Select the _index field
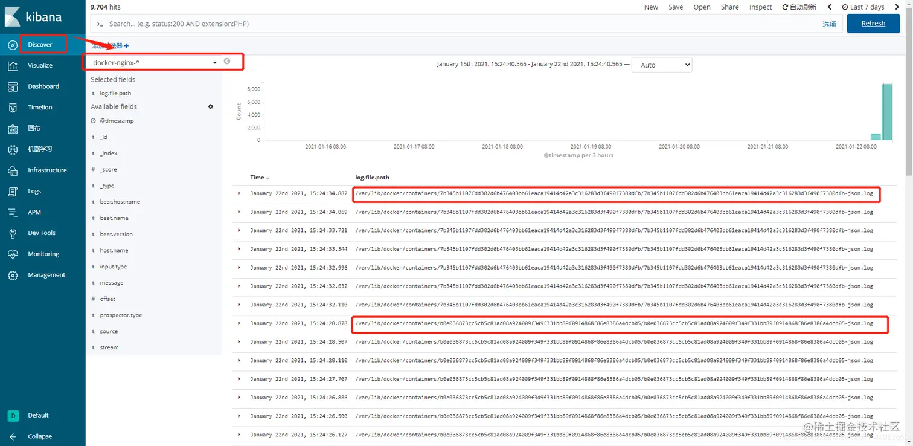The image size is (913, 446). pyautogui.click(x=109, y=154)
